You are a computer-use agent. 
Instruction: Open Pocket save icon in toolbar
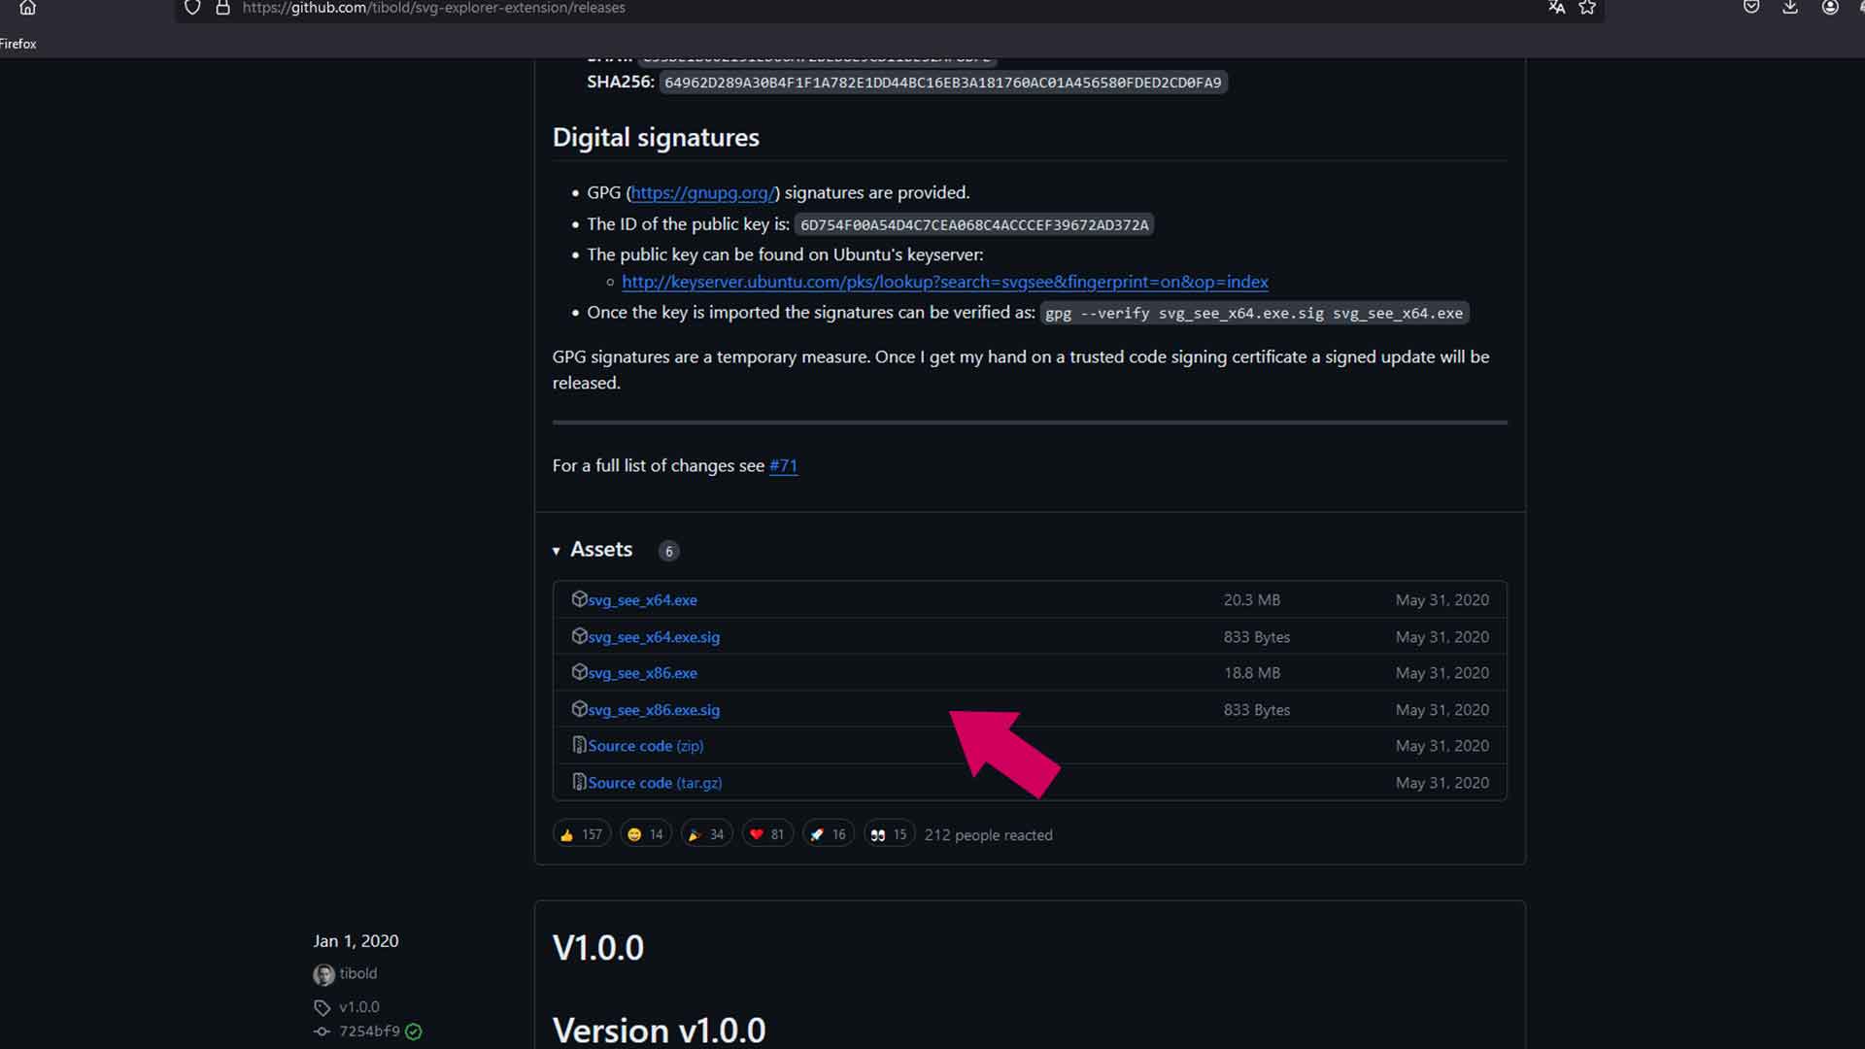click(x=1751, y=8)
